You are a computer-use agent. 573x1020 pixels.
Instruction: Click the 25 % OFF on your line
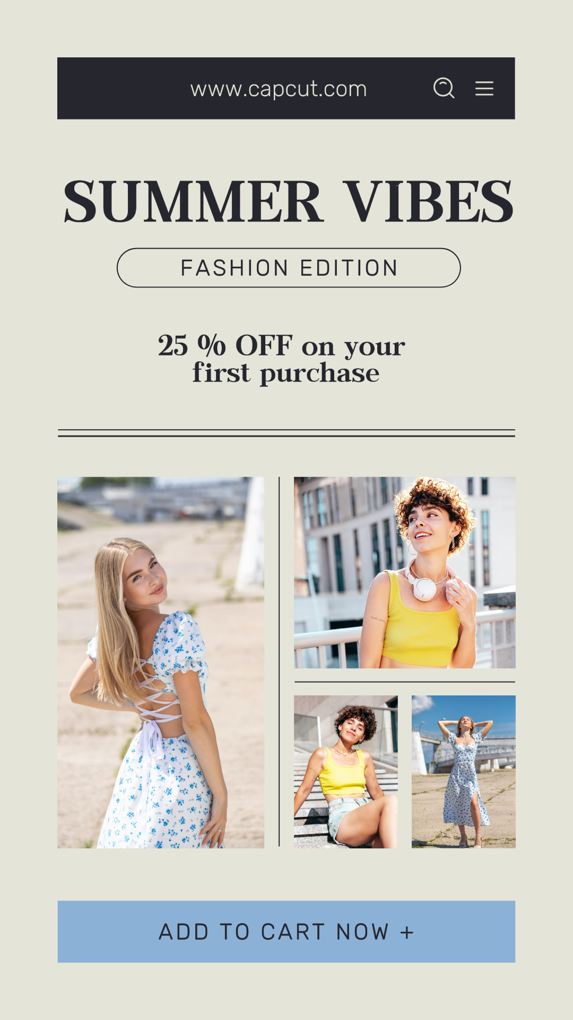click(282, 346)
